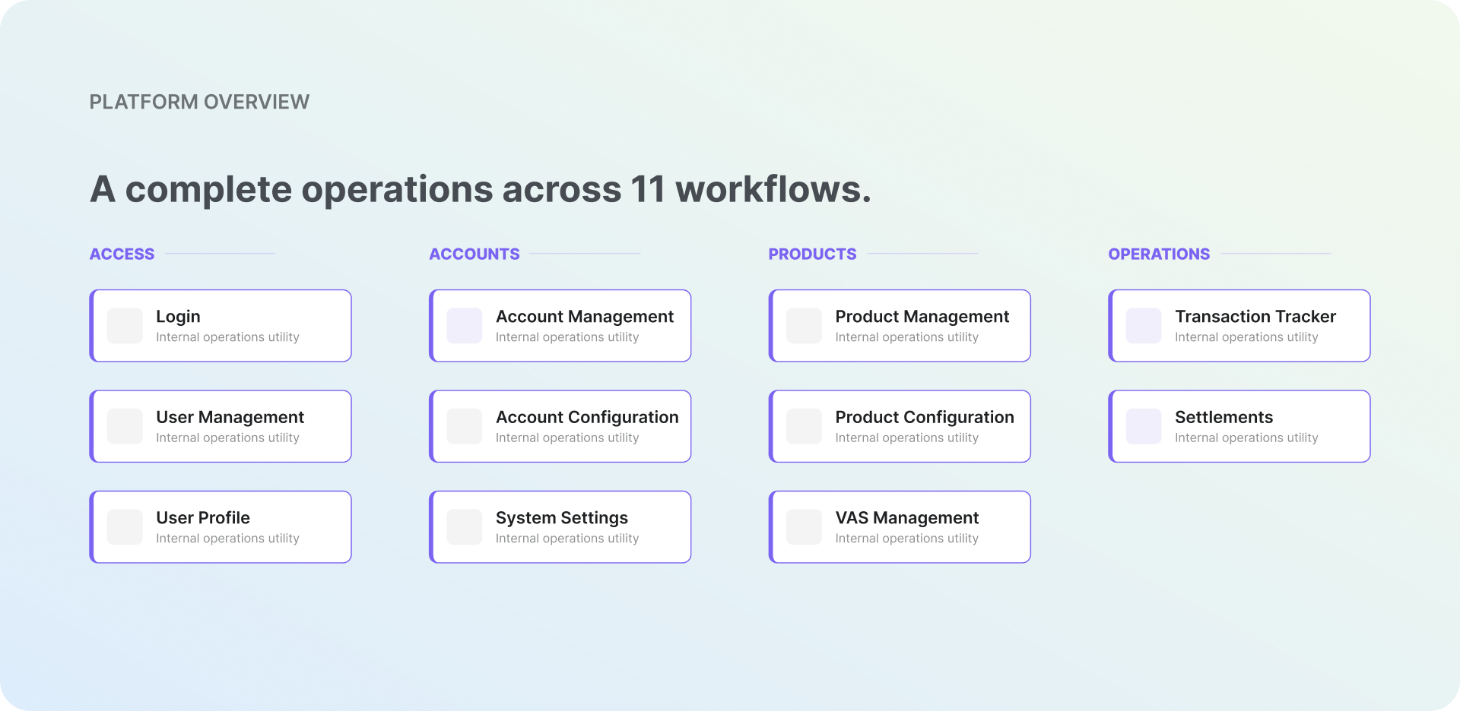Click the Settlements icon tile
The height and width of the screenshot is (711, 1460).
[x=1144, y=426]
